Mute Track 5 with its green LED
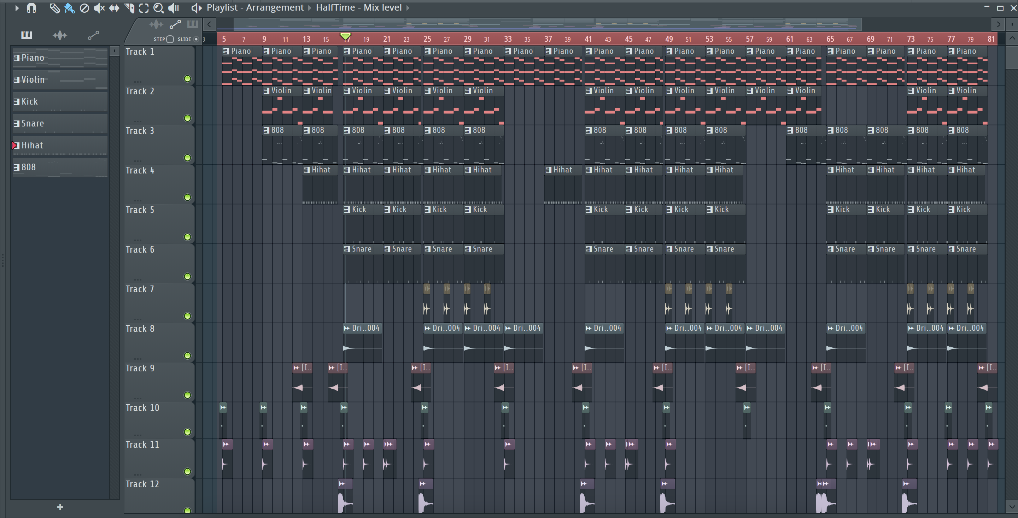The width and height of the screenshot is (1018, 518). 188,237
